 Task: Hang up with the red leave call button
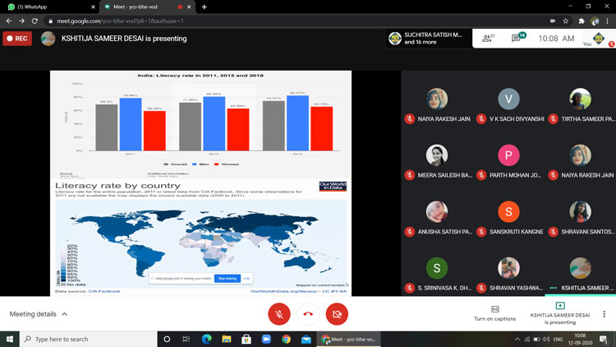[308, 314]
